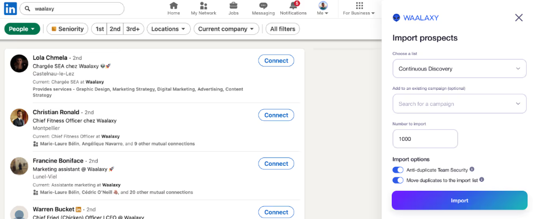Open Christian Ronald's profile photo

coord(19,118)
